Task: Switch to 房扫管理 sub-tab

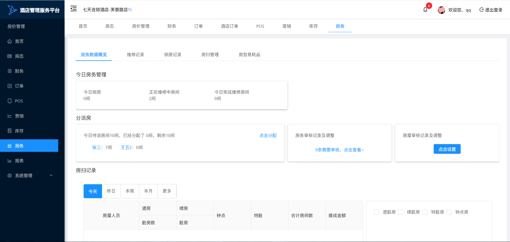Action: (x=210, y=55)
